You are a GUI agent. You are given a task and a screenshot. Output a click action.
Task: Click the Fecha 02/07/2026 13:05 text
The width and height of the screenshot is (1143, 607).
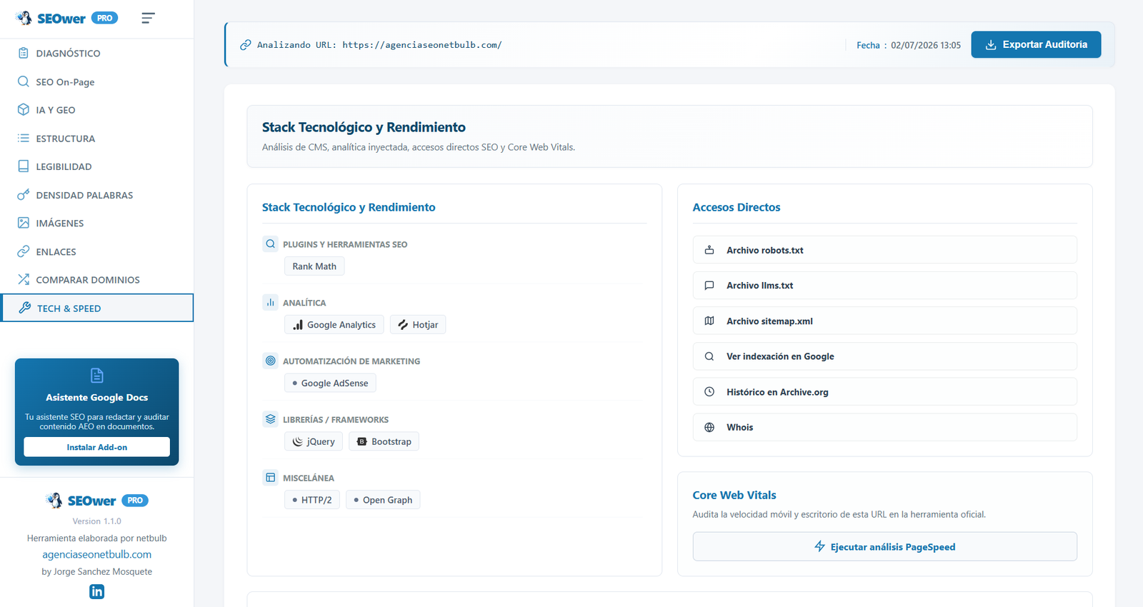tap(909, 45)
